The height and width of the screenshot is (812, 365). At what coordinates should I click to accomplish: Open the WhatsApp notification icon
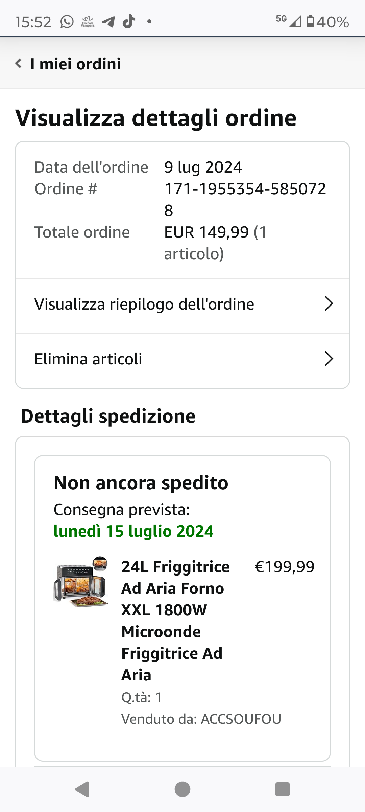point(67,22)
